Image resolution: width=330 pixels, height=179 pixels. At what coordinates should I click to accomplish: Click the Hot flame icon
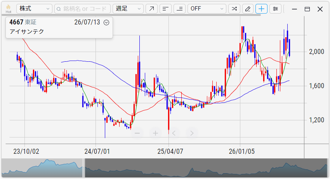coord(9,9)
